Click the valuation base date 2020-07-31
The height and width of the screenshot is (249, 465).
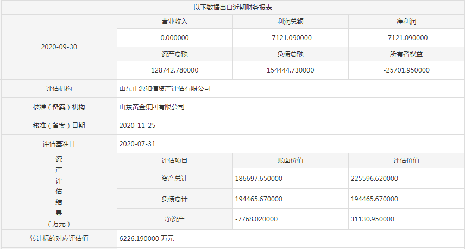(x=137, y=144)
